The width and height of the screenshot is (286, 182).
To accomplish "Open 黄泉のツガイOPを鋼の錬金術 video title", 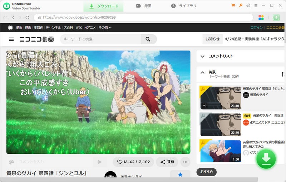I will [x=263, y=144].
